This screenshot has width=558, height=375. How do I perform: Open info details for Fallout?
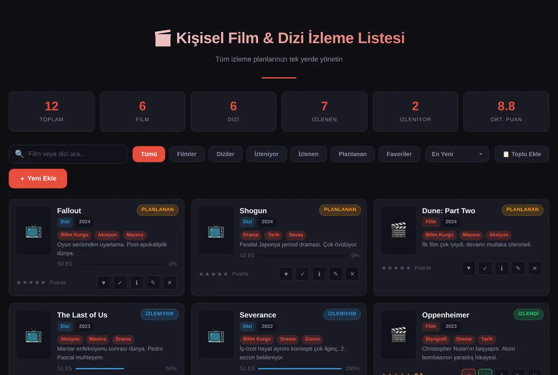[x=137, y=282]
